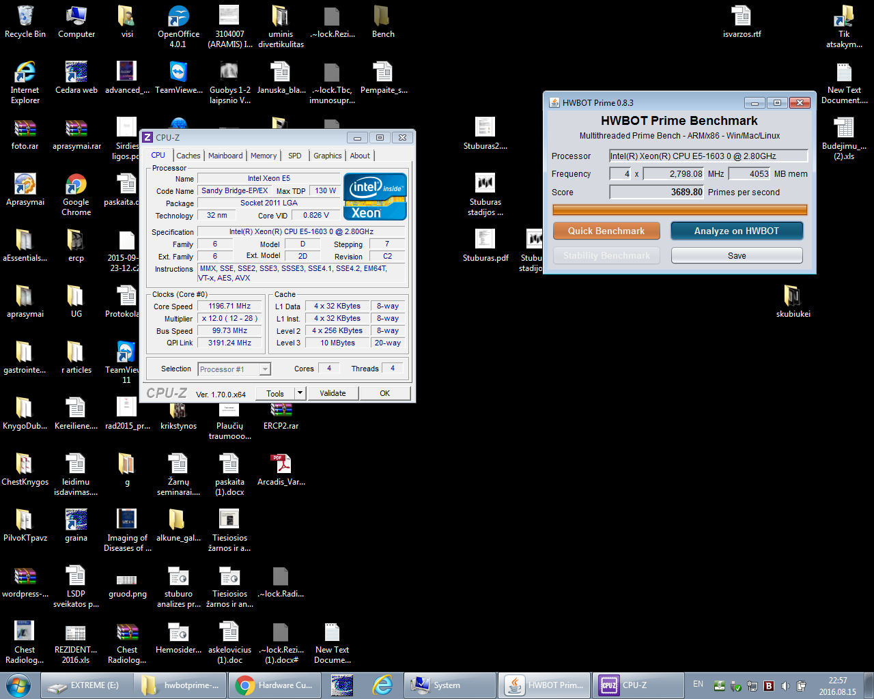Open the Bench folder on the desktop

point(382,22)
